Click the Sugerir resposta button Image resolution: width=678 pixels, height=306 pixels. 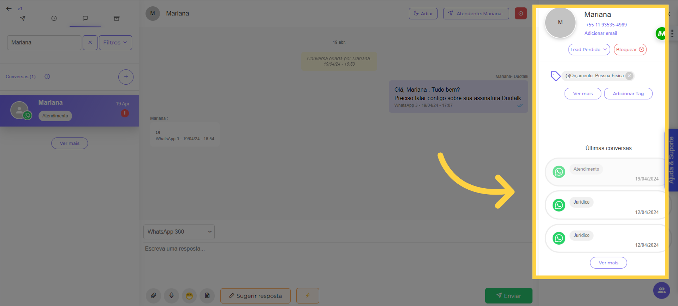(x=255, y=296)
